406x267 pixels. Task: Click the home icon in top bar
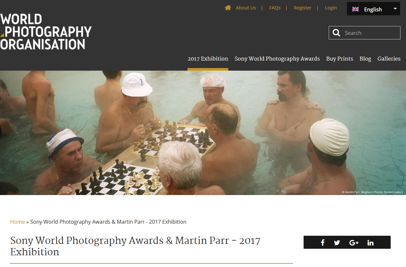pyautogui.click(x=228, y=8)
